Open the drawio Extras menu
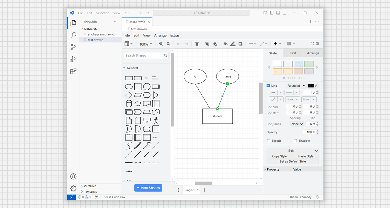 point(175,36)
